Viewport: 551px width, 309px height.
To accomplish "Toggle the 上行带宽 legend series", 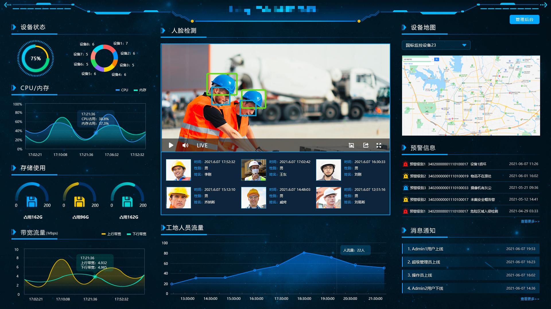I will 111,234.
